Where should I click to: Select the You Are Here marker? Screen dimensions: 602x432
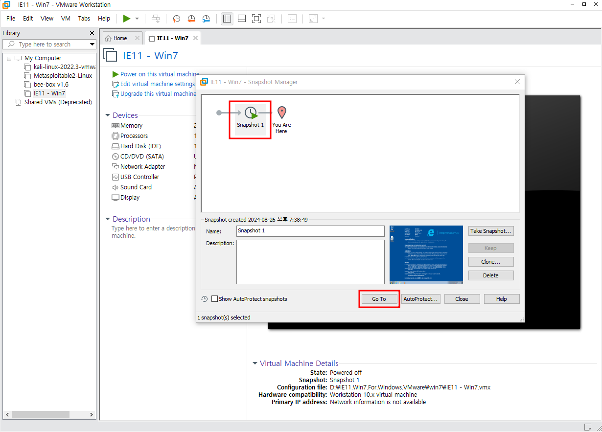coord(281,120)
